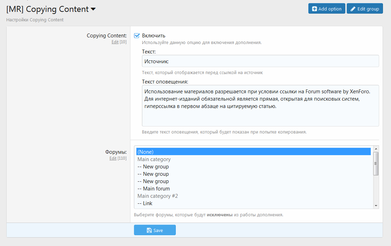Expand the [MR] Copying Content title dropdown

(x=93, y=9)
